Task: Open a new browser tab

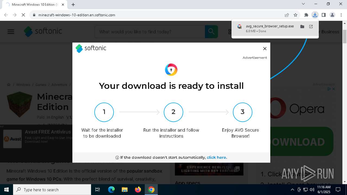Action: tap(73, 4)
